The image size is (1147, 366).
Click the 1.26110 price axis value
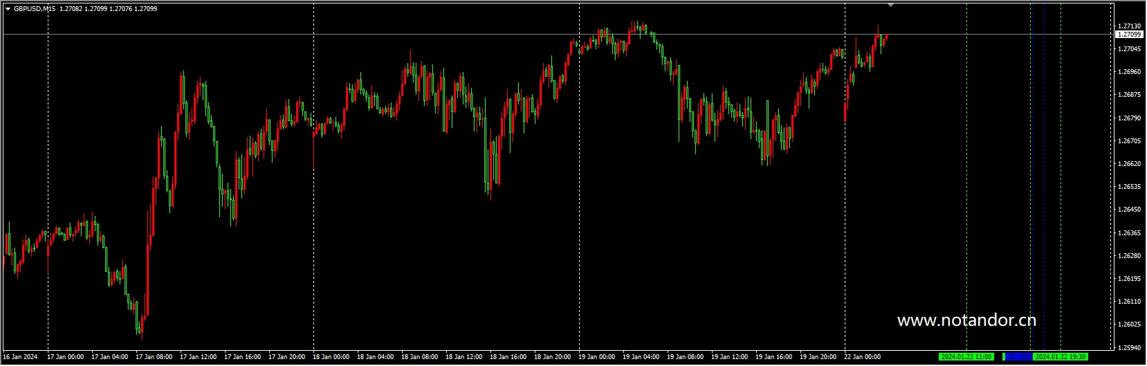[x=1129, y=302]
